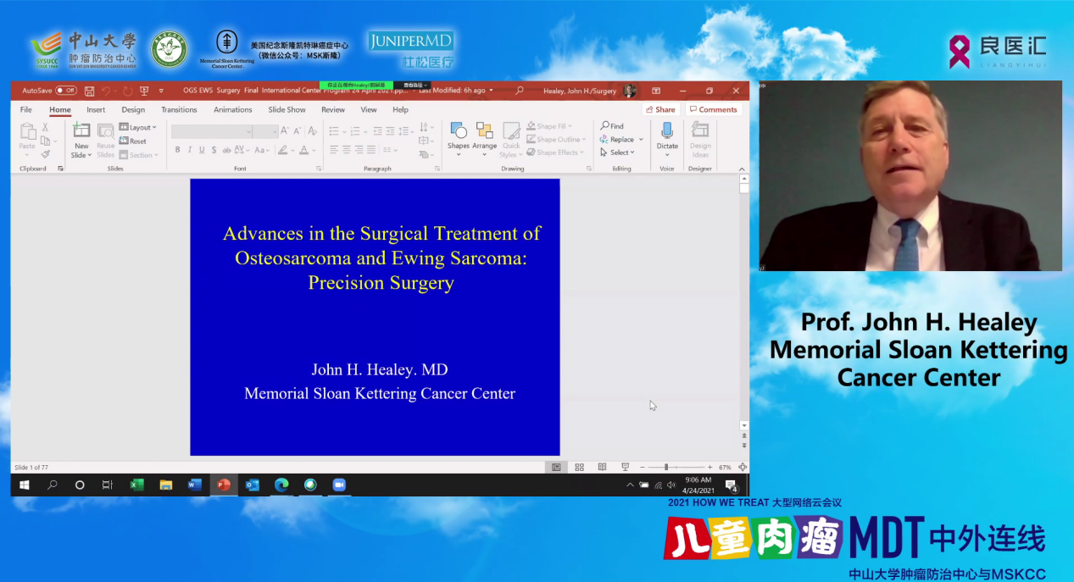This screenshot has width=1074, height=582.
Task: Fit slide to current window
Action: [743, 467]
